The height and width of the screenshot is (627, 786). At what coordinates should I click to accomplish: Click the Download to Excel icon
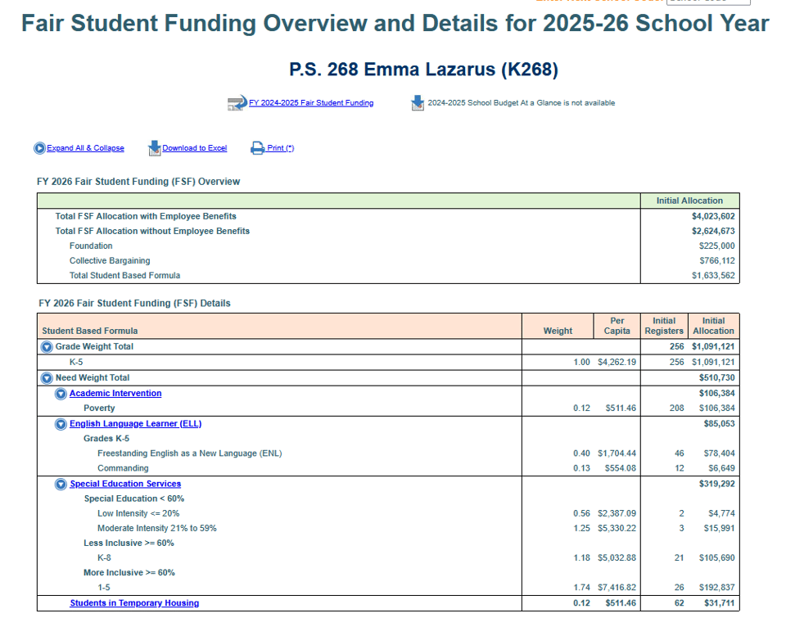point(154,148)
